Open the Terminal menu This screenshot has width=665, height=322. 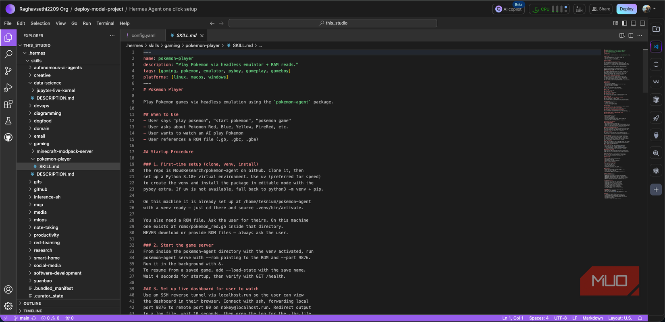tap(105, 23)
